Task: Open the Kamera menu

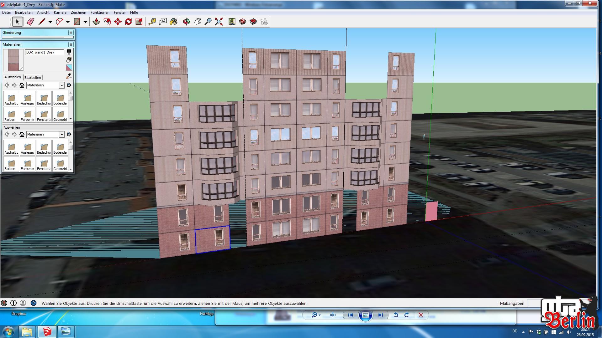Action: pos(60,13)
